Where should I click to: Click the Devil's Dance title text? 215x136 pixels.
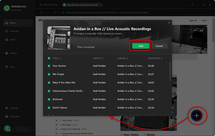point(60,108)
